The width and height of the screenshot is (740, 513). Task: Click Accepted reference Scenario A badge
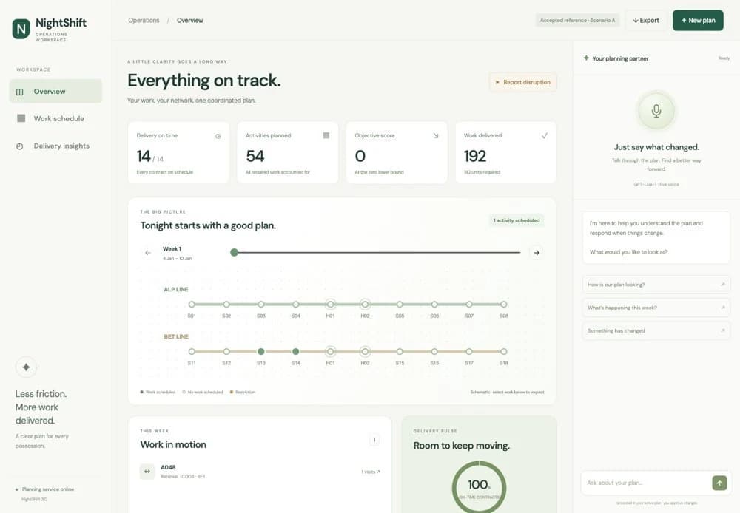pyautogui.click(x=577, y=20)
